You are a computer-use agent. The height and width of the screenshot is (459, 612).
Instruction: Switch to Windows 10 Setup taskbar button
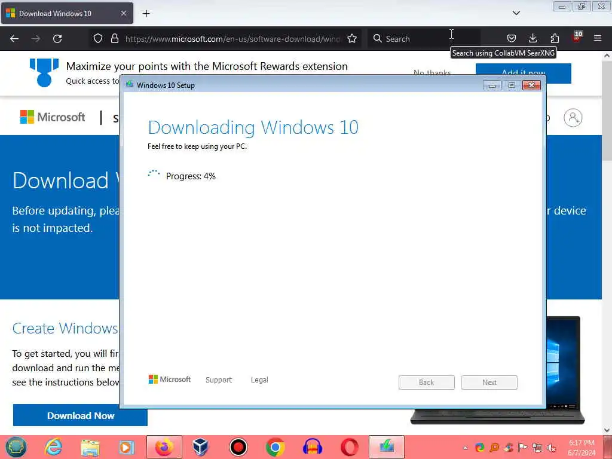click(387, 447)
